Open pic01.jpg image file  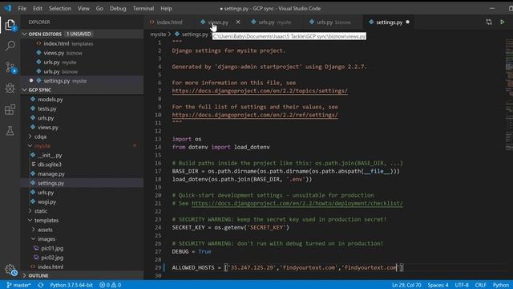click(82, 248)
